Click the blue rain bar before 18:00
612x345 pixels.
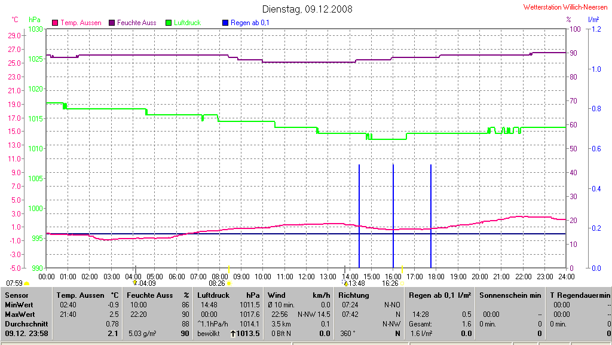click(x=431, y=216)
